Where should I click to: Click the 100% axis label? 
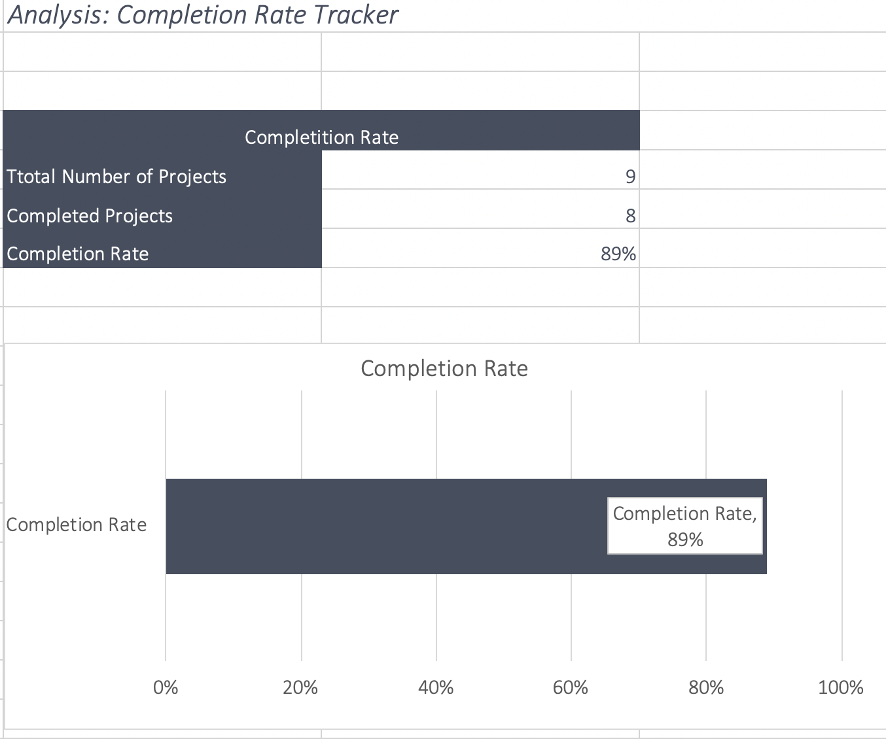[841, 687]
